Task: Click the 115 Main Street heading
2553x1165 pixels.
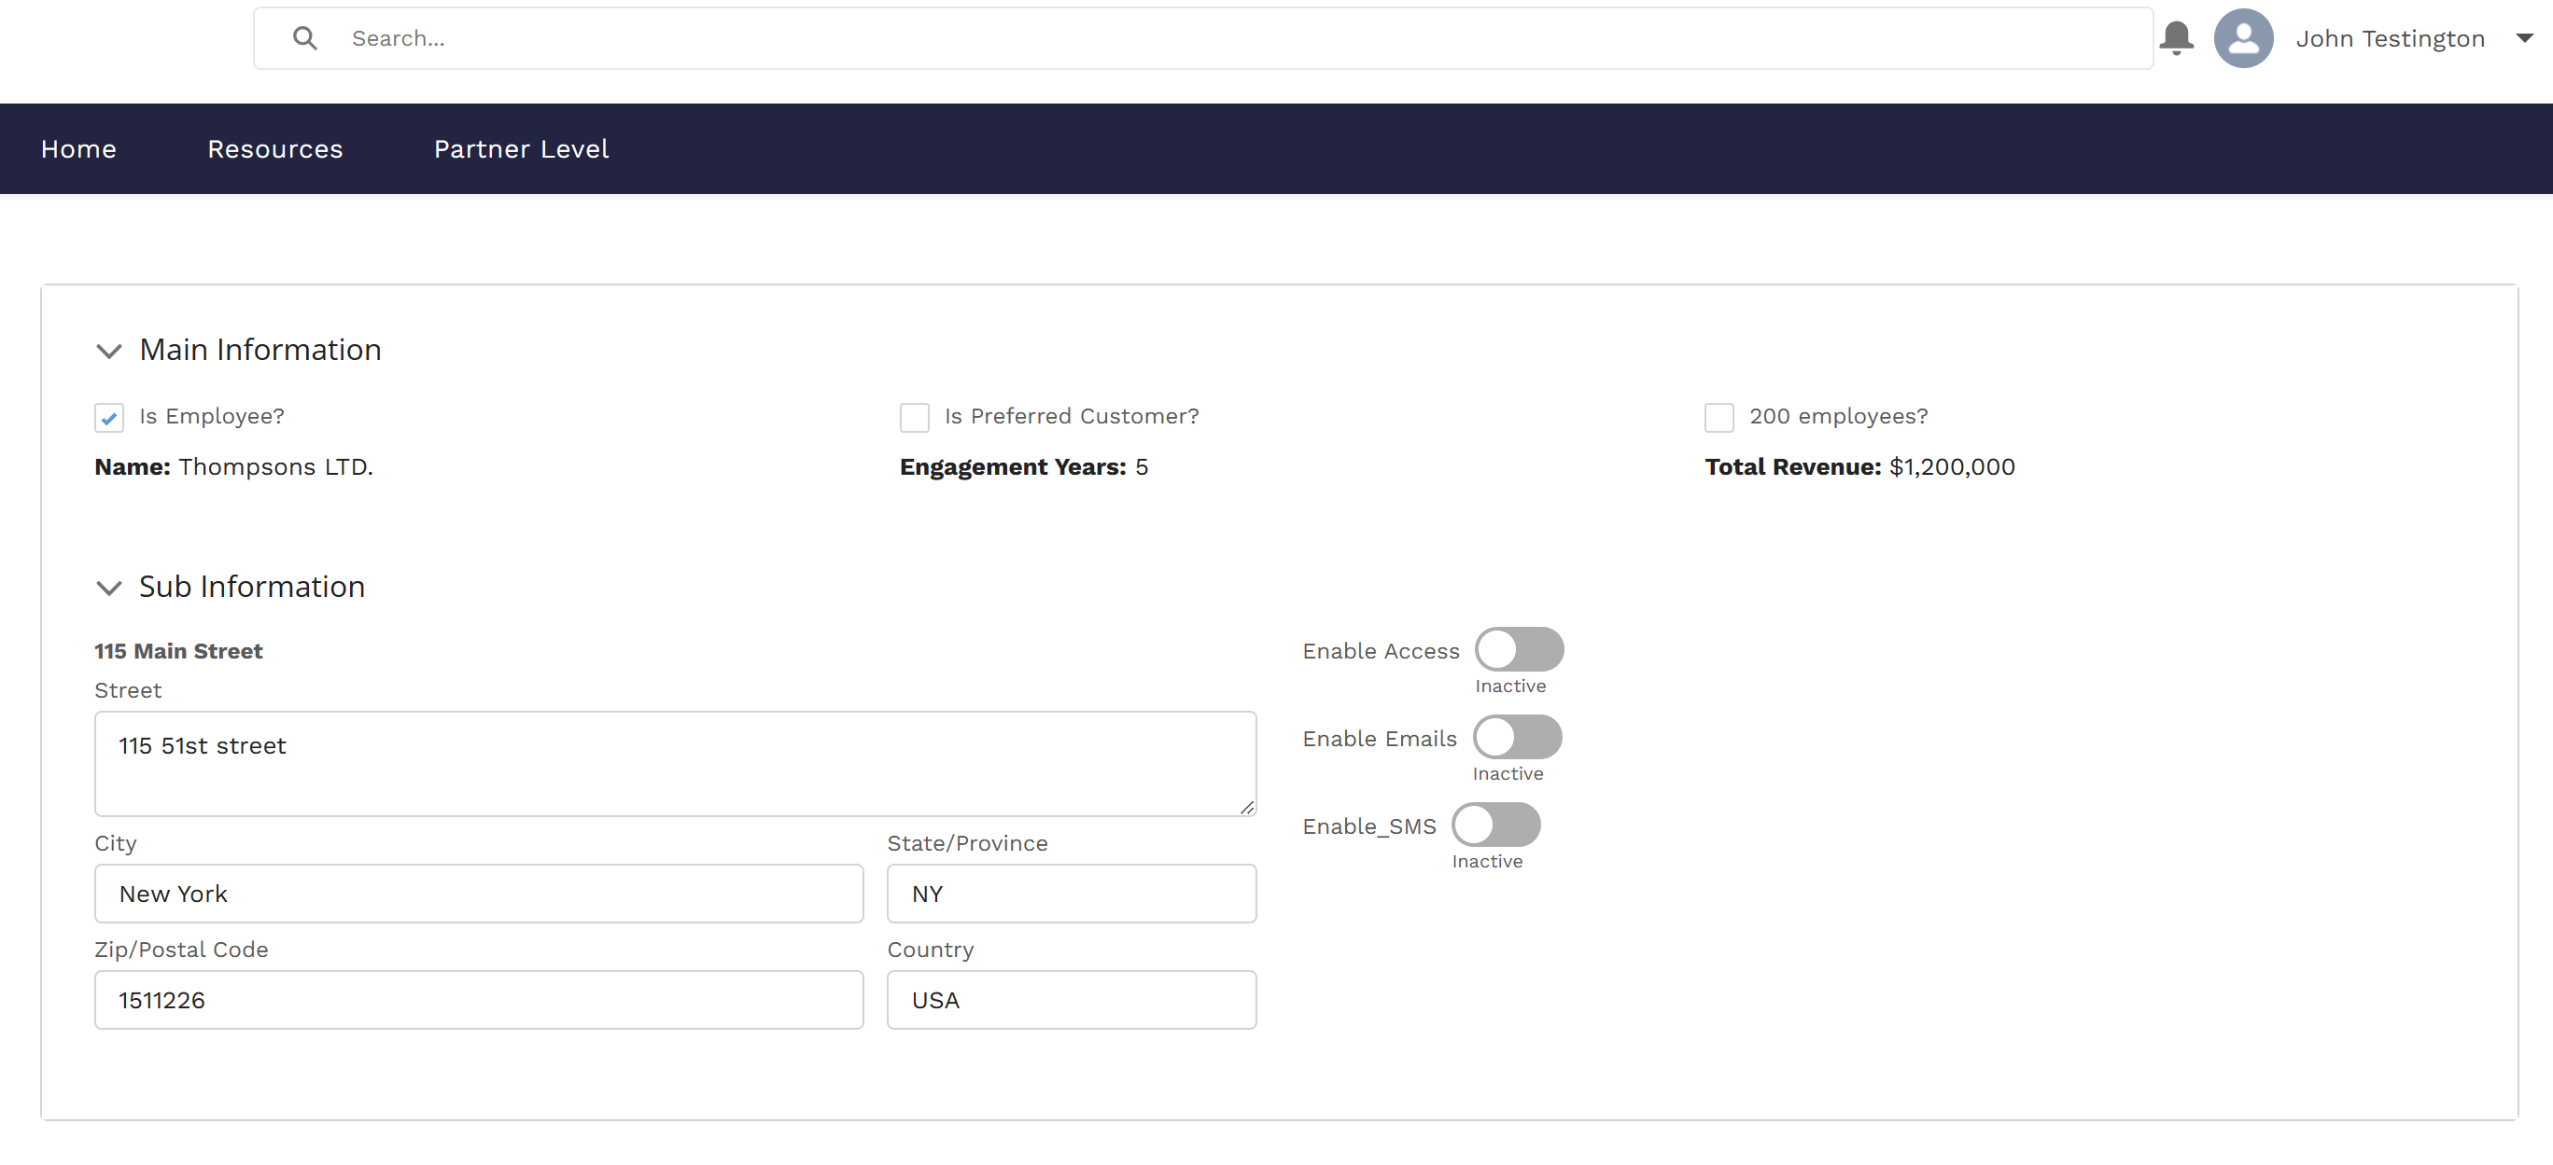Action: (x=178, y=651)
